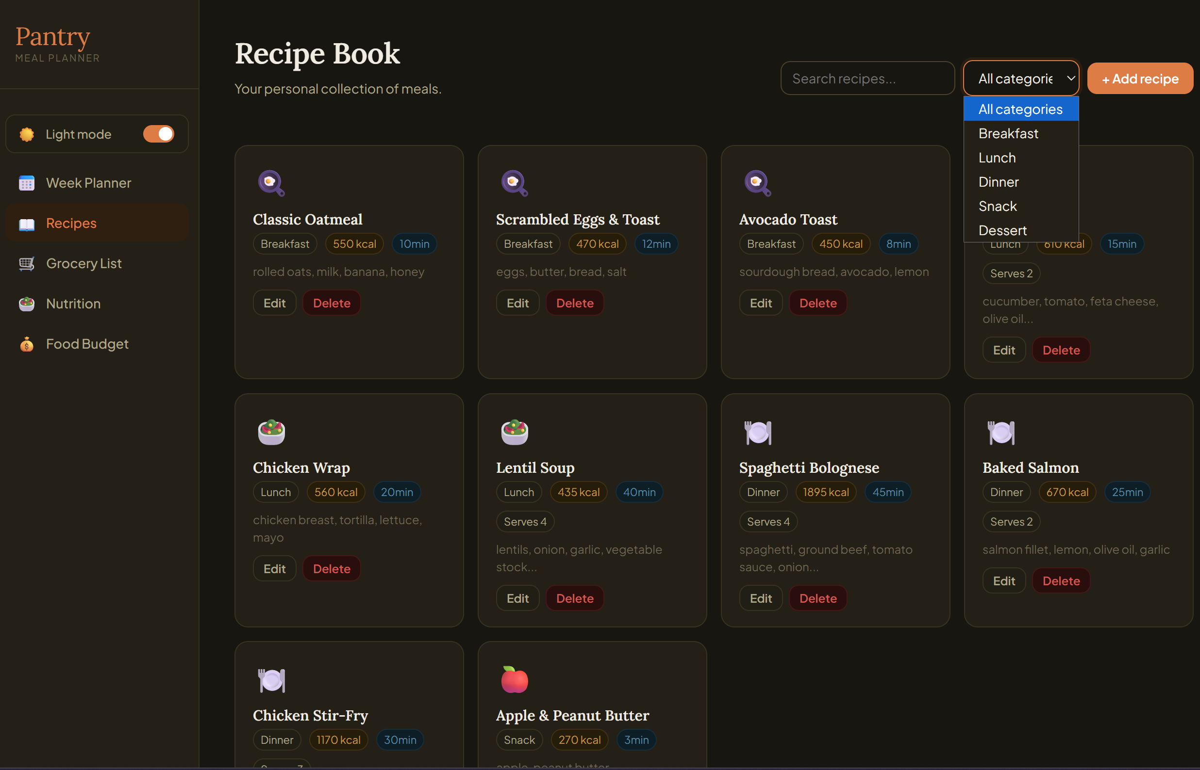Image resolution: width=1200 pixels, height=770 pixels.
Task: Click the salad bowl icon on Lentil Soup
Action: coord(515,432)
